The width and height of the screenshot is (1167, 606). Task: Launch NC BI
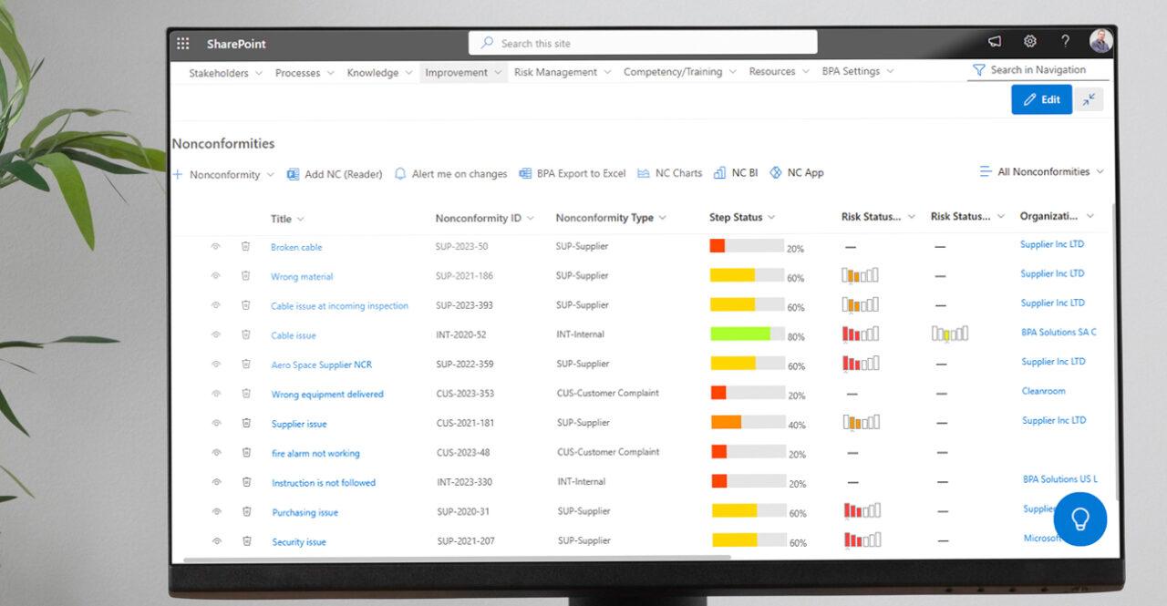pyautogui.click(x=735, y=172)
